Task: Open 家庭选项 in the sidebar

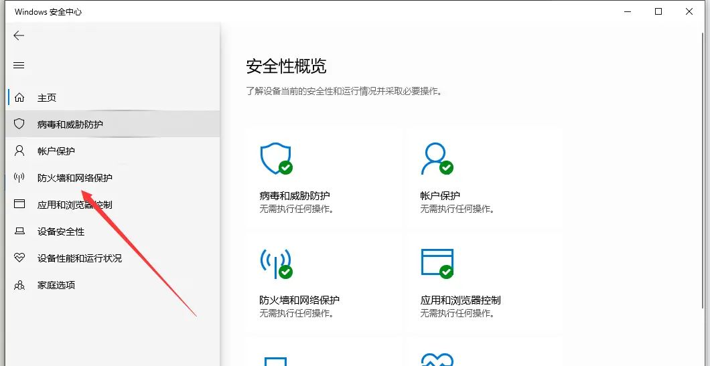Action: click(113, 285)
